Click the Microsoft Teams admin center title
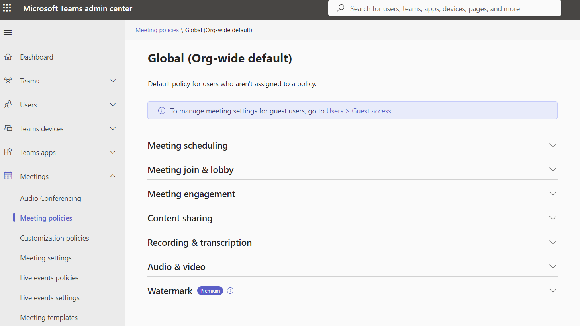Viewport: 580px width, 326px height. click(x=78, y=8)
